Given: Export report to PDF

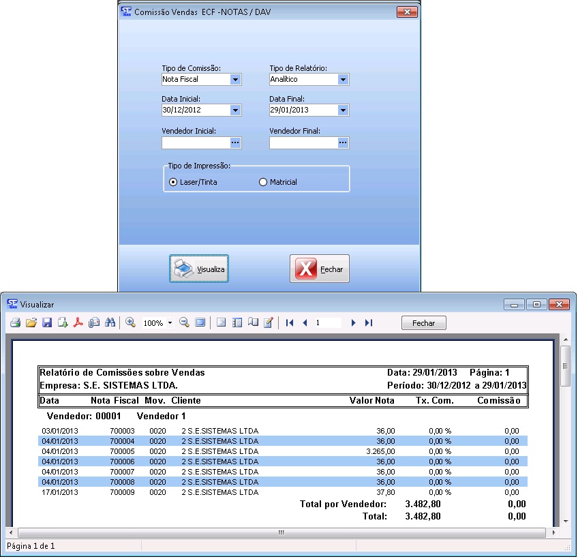Looking at the screenshot, I should click(78, 323).
